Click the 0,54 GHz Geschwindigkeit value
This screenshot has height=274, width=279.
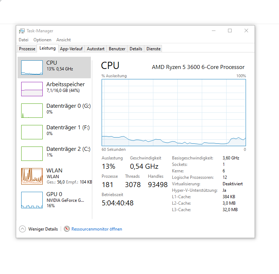tap(144, 166)
